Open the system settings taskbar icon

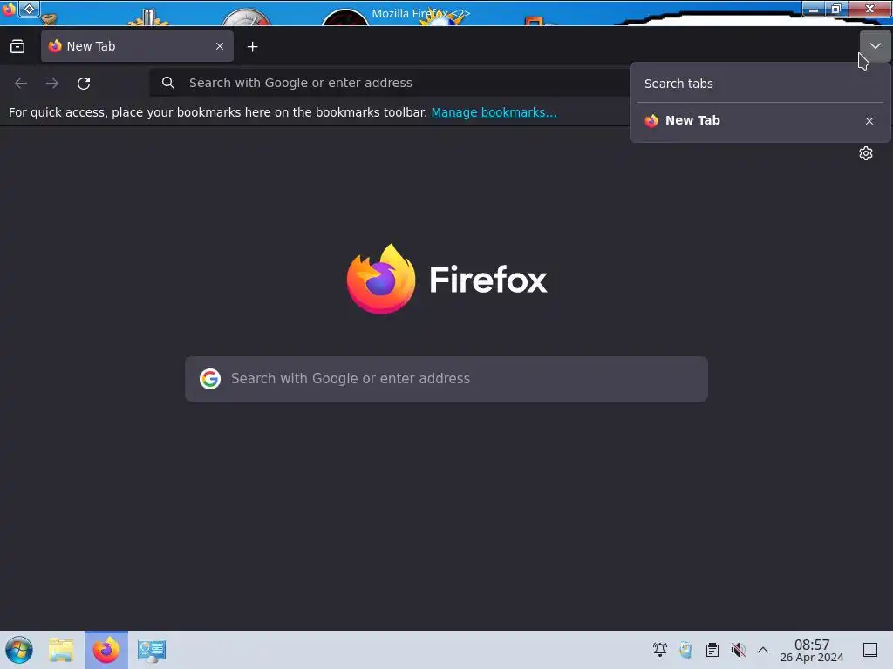(x=152, y=650)
